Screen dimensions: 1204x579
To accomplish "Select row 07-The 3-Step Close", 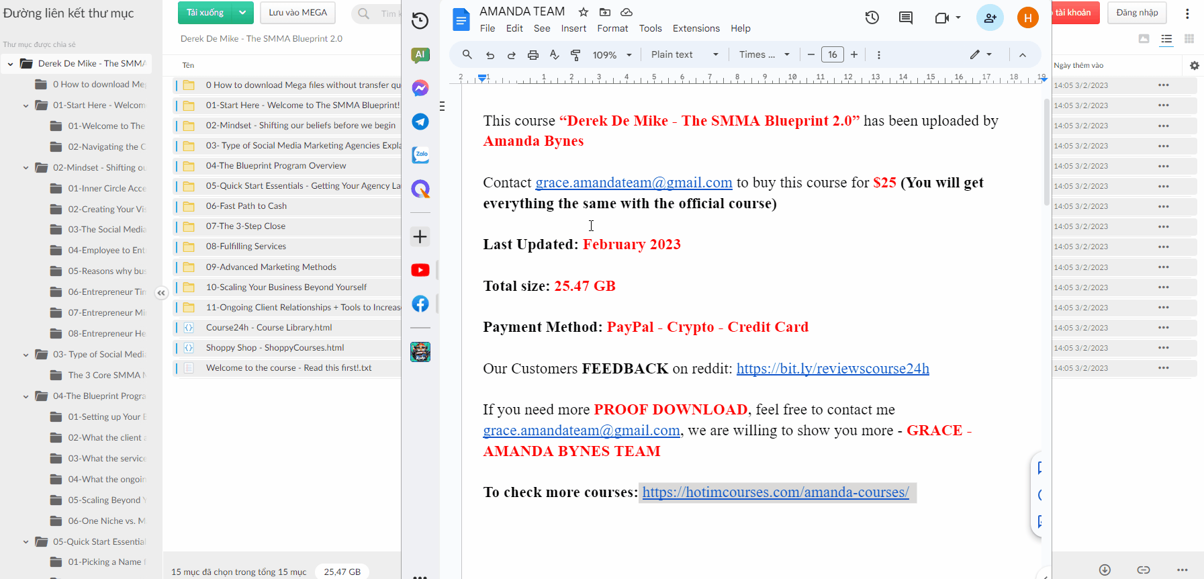I will pos(287,226).
